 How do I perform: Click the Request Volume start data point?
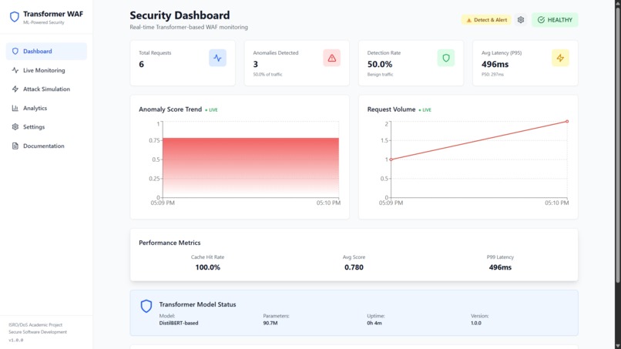[391, 159]
